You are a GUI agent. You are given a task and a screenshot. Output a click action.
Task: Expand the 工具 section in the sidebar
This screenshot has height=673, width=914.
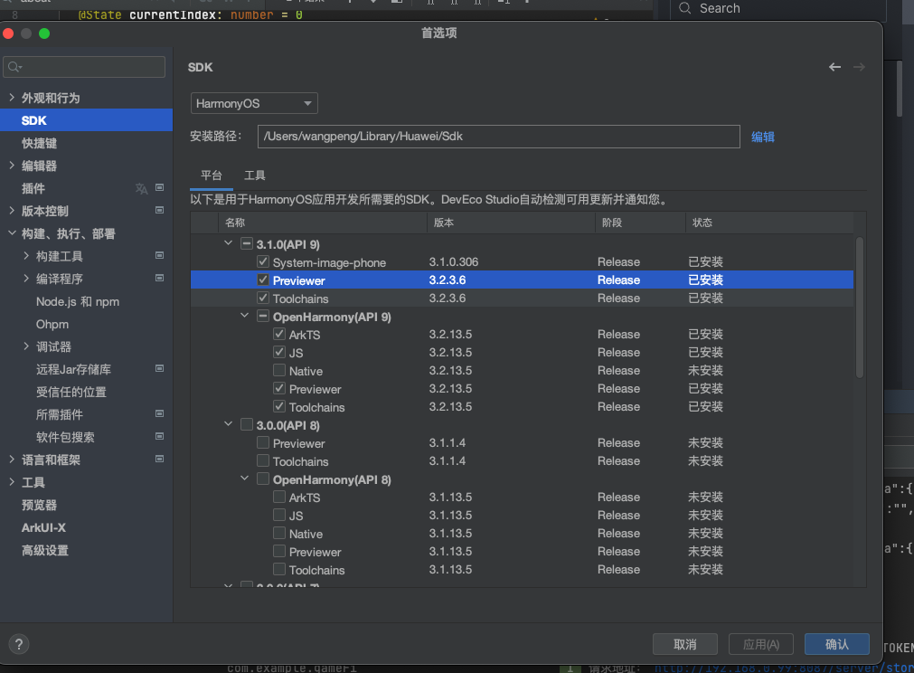[12, 482]
